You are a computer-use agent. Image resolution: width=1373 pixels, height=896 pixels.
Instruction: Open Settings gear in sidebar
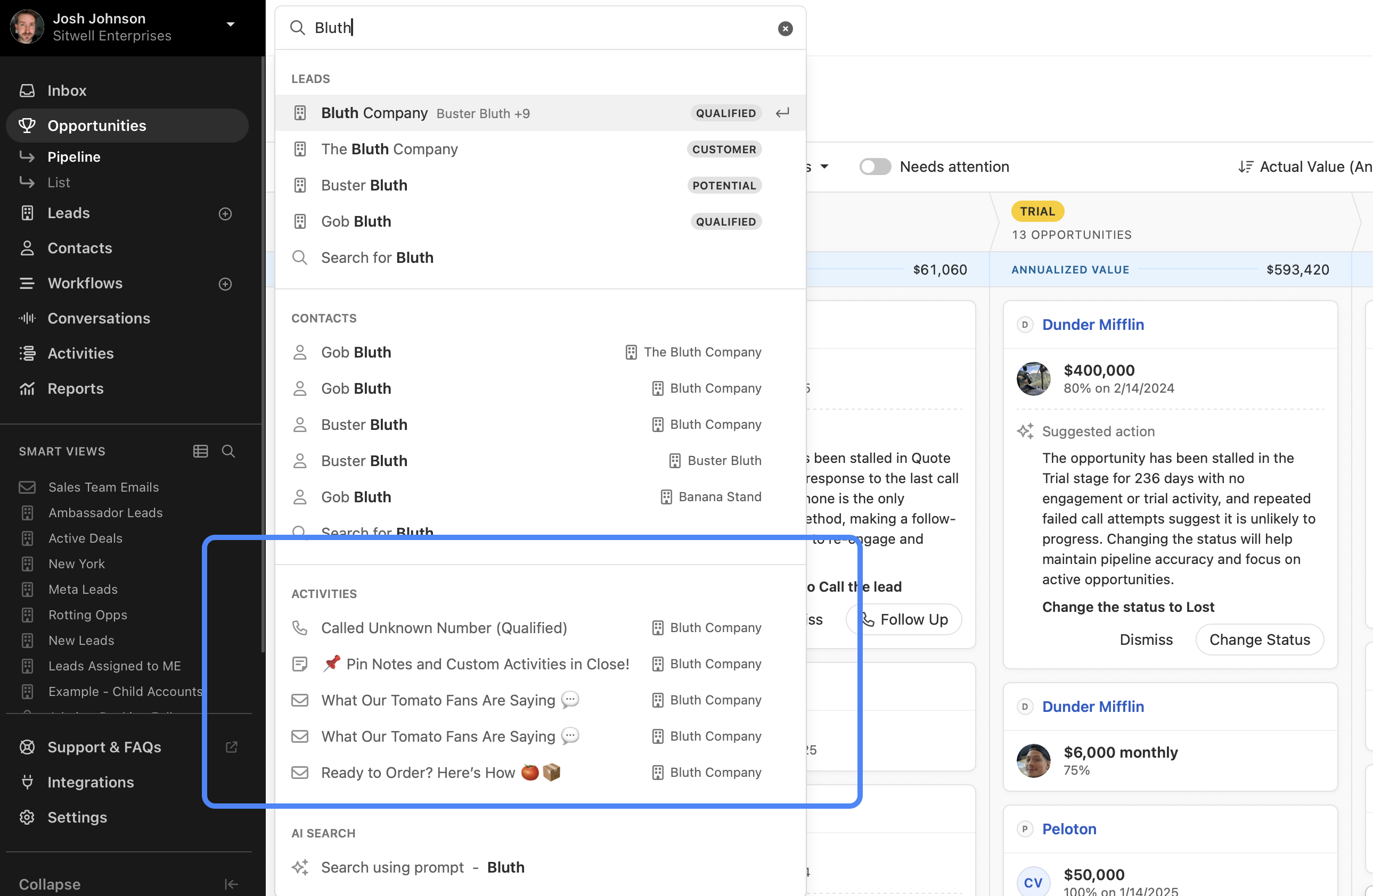click(x=27, y=817)
